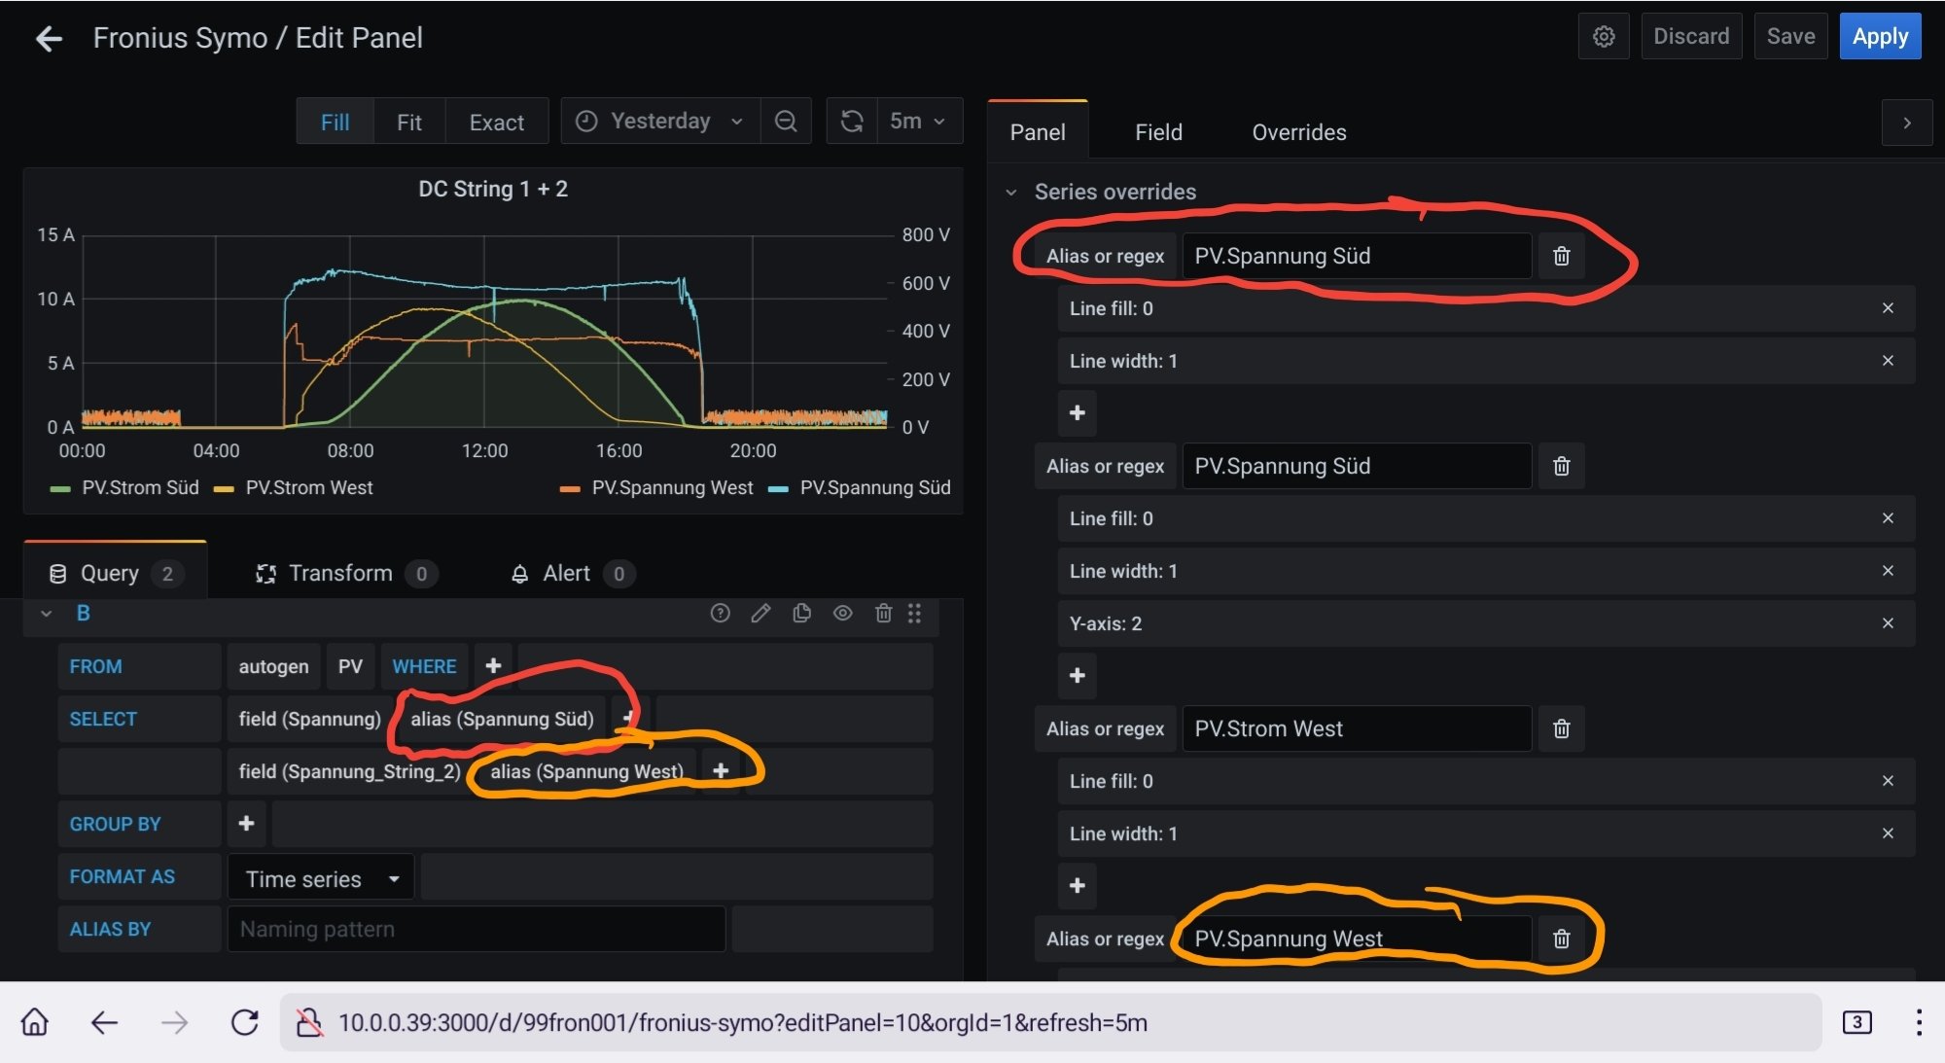Viewport: 1945px width, 1063px height.
Task: Click the zoom out time range icon
Action: [x=786, y=122]
